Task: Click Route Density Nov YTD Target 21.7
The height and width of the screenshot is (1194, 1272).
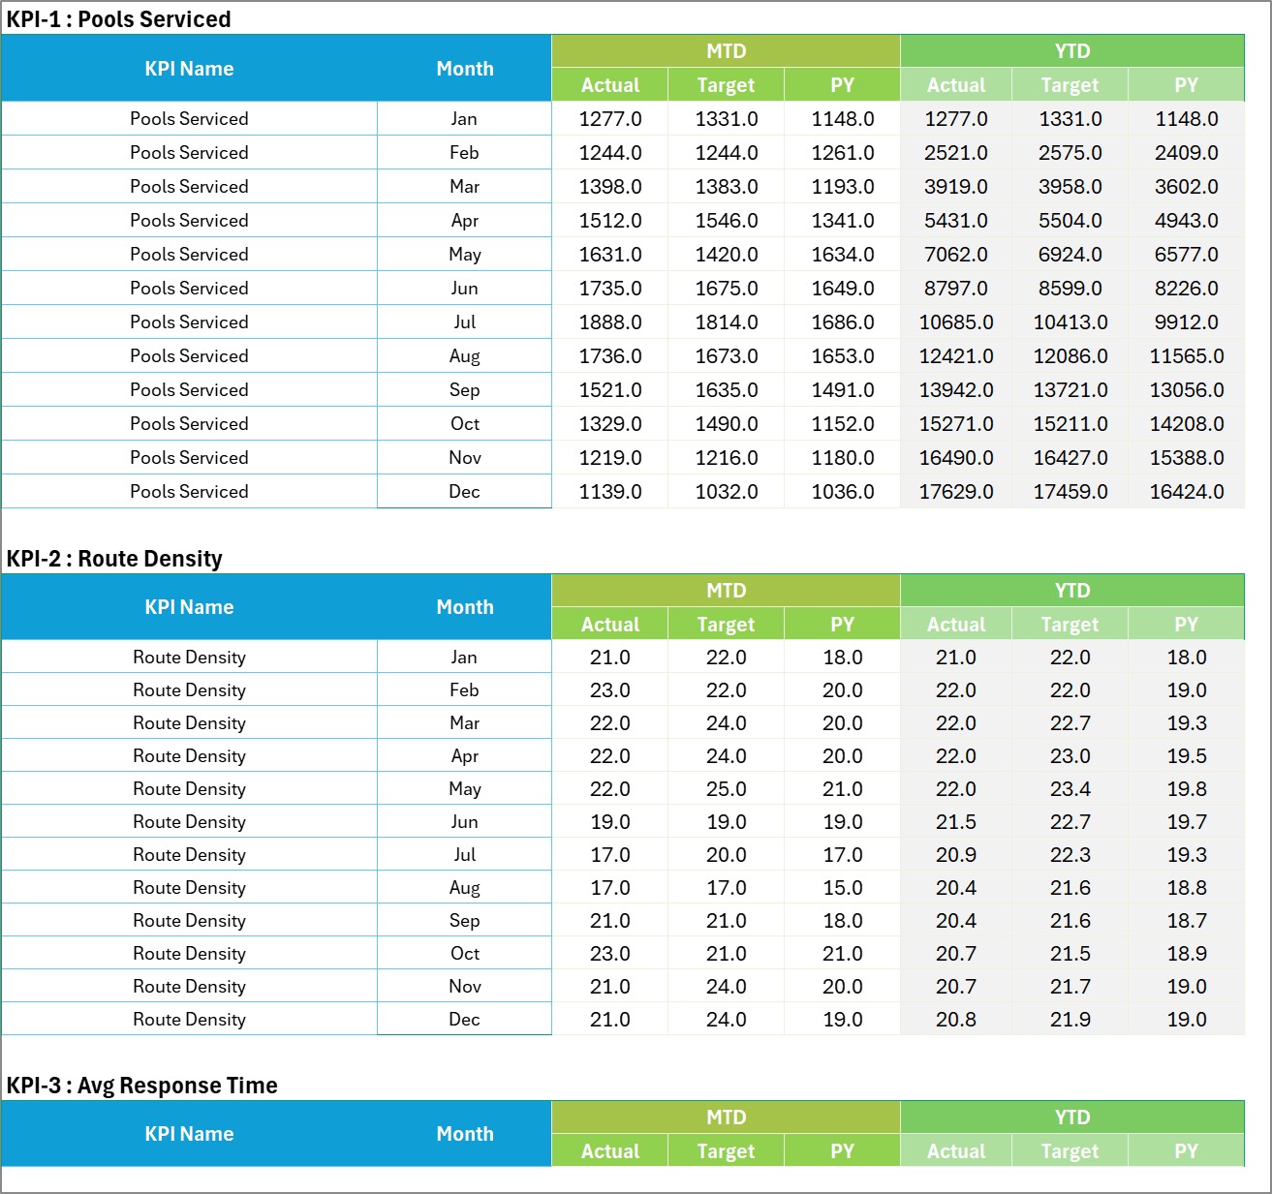Action: (x=1070, y=987)
